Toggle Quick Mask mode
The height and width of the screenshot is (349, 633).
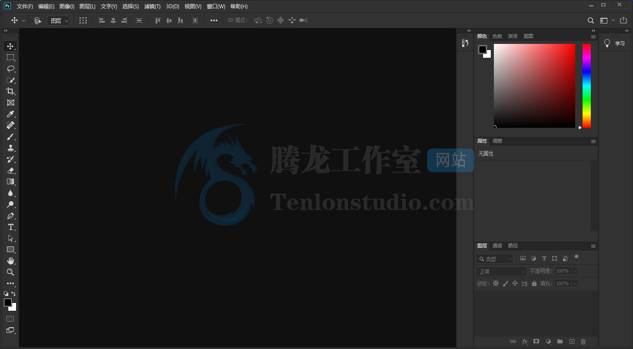tap(10, 319)
